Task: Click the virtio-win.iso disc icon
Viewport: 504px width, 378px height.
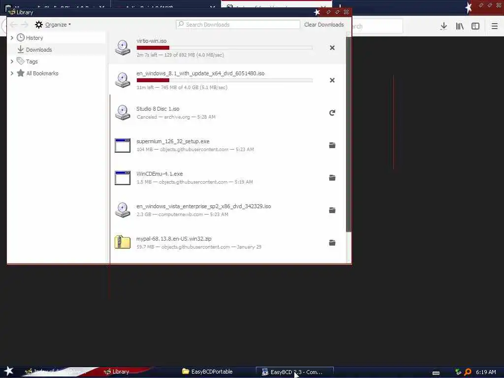Action: pos(123,48)
